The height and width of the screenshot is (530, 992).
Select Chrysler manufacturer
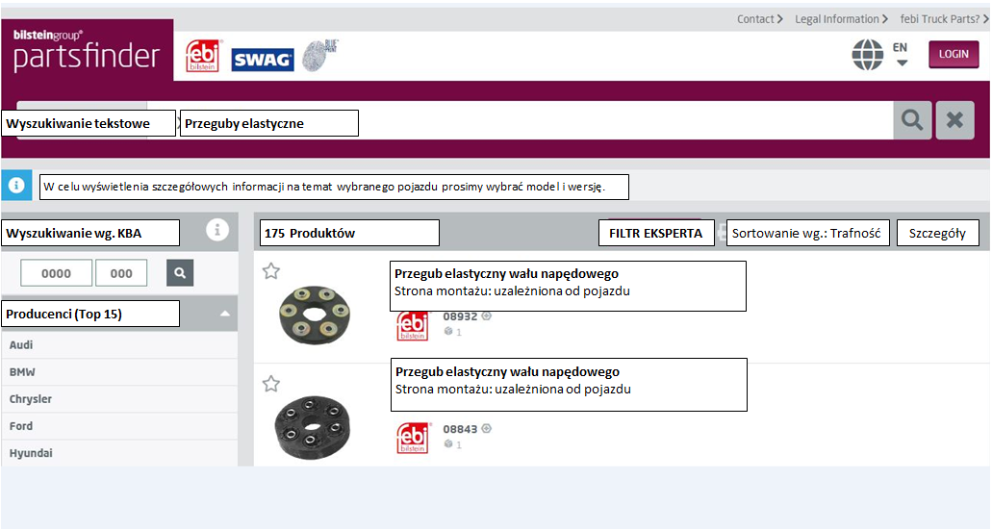(x=119, y=399)
